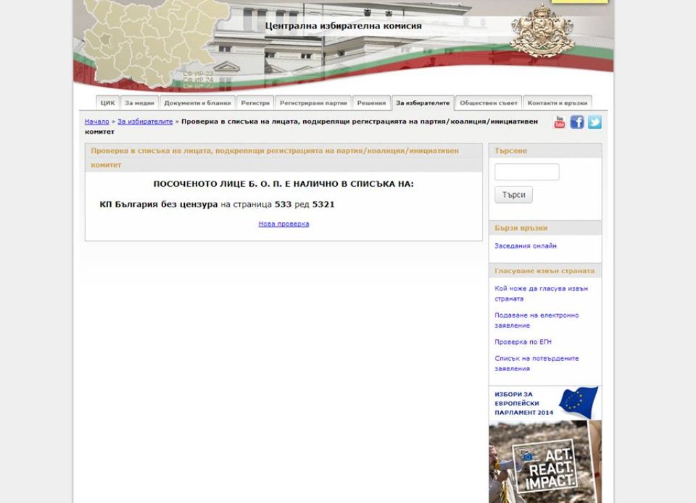Open the Обществен съвет tab

(489, 103)
